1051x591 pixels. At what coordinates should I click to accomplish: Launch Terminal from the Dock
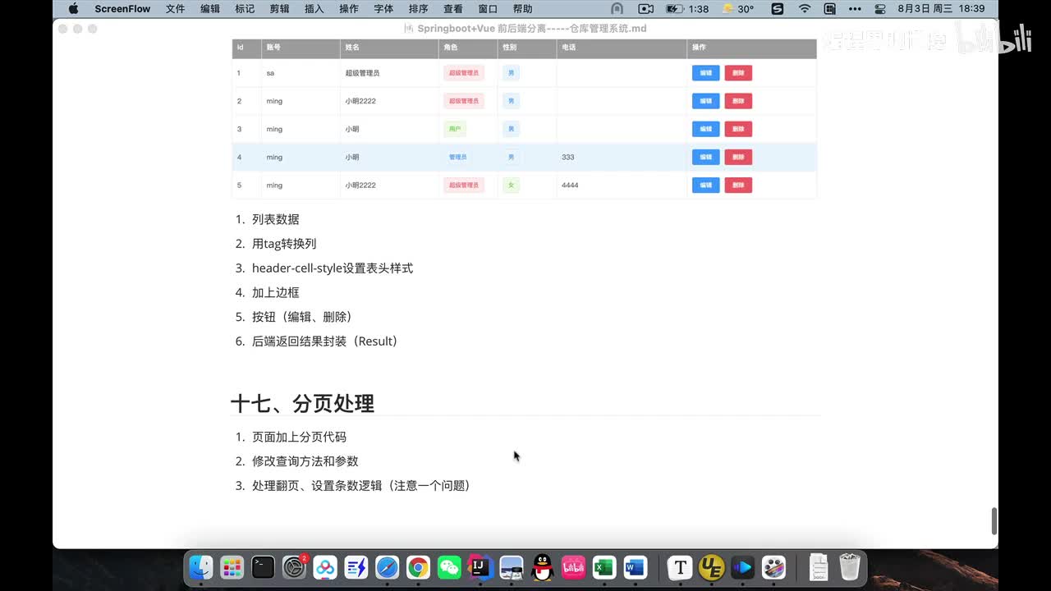(264, 567)
